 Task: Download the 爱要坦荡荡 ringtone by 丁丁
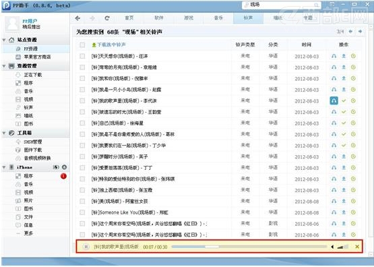tap(344, 168)
